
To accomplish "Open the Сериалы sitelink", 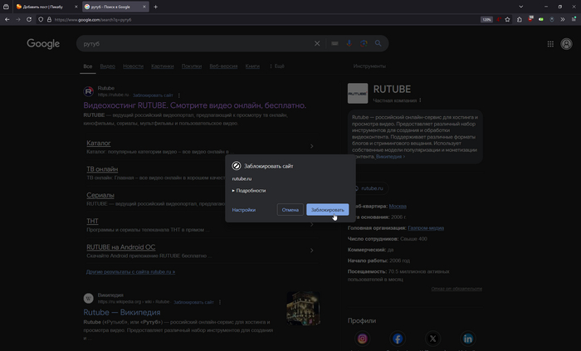I will [100, 195].
